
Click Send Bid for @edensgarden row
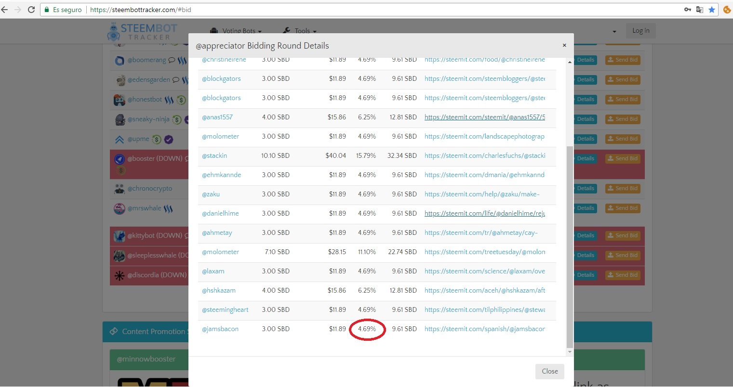coord(623,79)
